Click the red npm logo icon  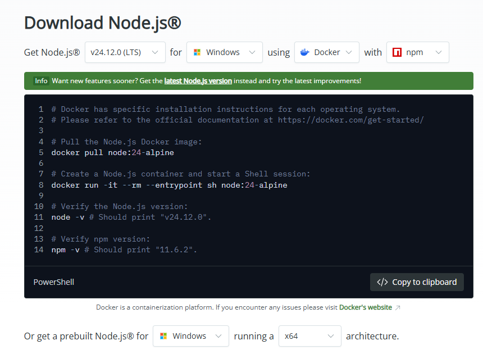click(397, 52)
